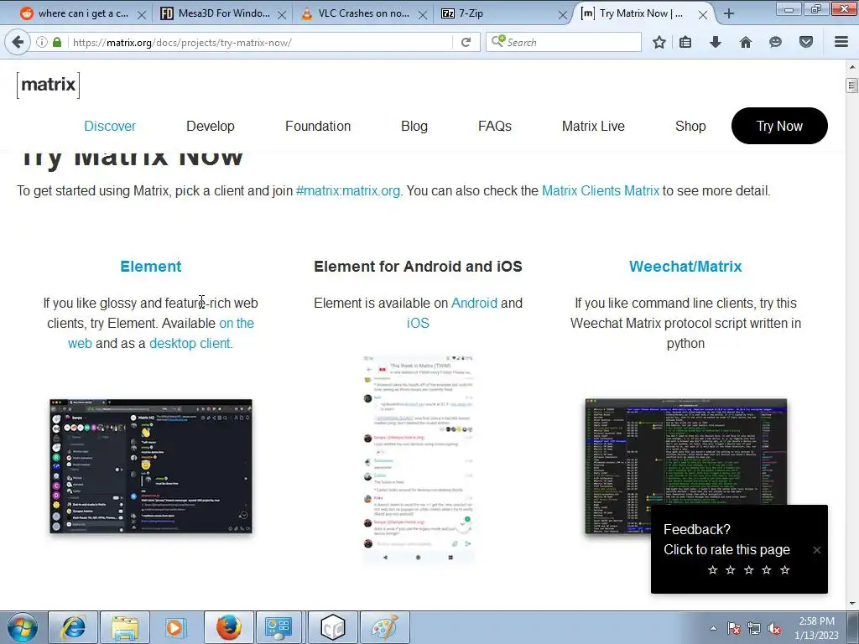859x644 pixels.
Task: Click the URL address bar
Action: (x=260, y=42)
